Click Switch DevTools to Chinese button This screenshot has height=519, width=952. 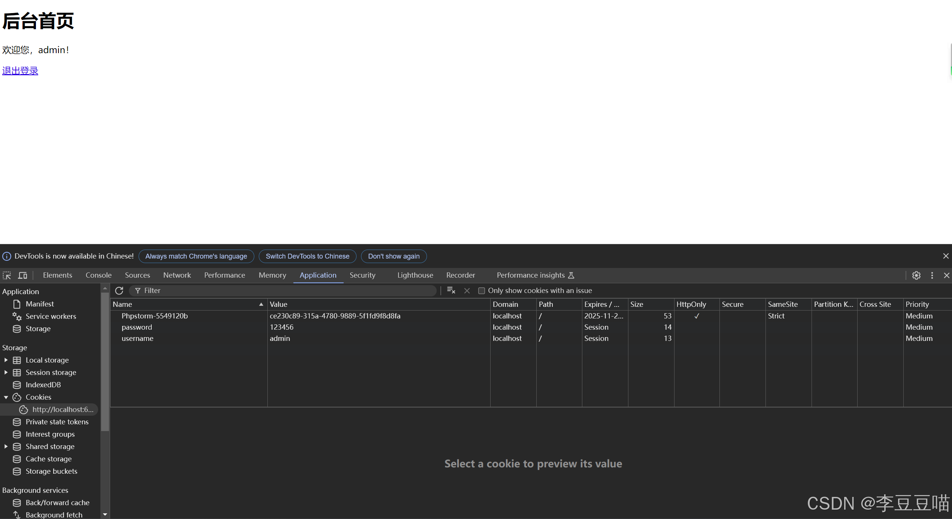click(x=307, y=256)
